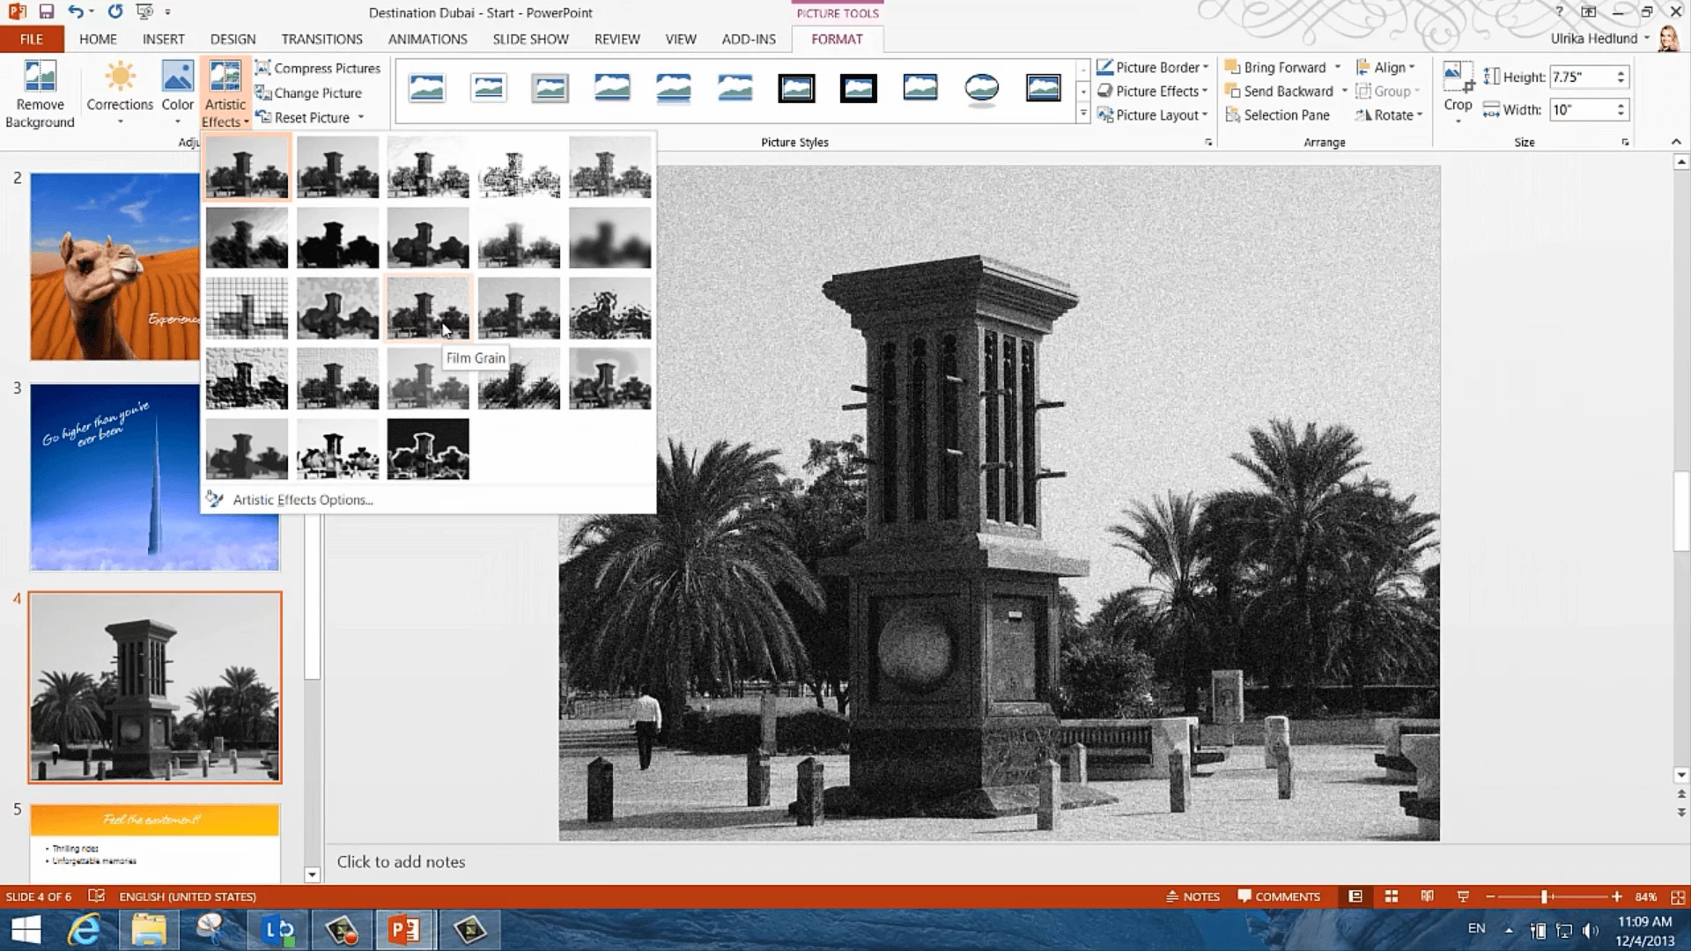Click the Remove Background icon
1691x951 pixels.
point(40,77)
